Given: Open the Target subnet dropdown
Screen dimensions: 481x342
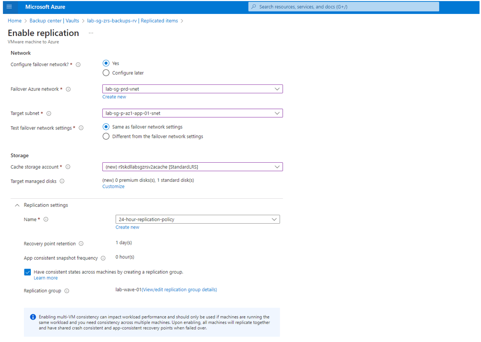Looking at the screenshot, I should [192, 113].
